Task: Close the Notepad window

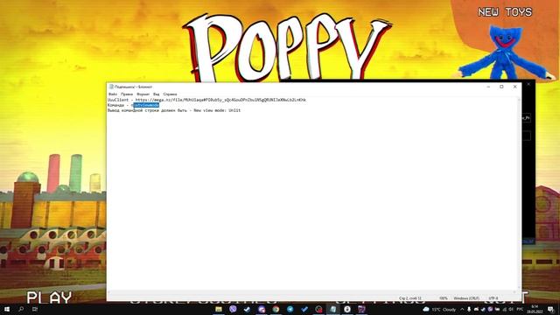Action: 515,87
